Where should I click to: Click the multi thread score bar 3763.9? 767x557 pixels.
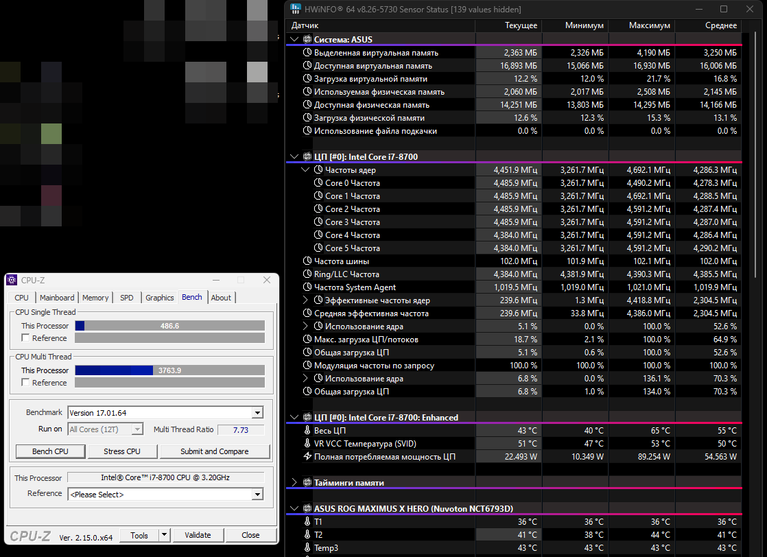click(x=169, y=370)
